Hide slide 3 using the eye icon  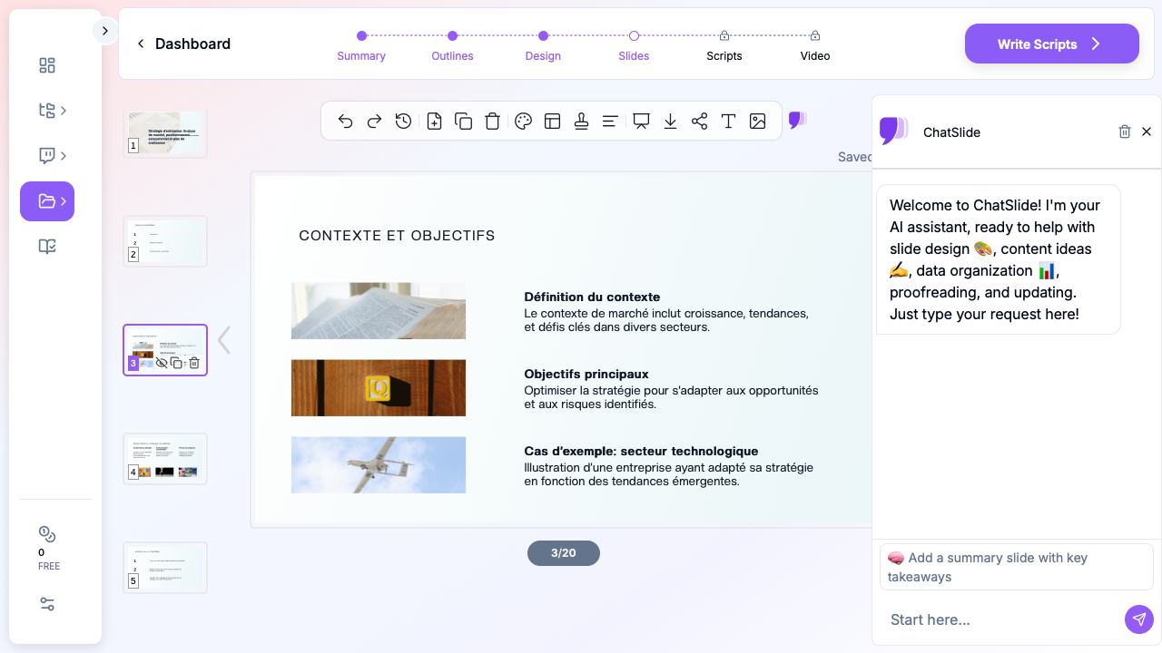click(162, 362)
